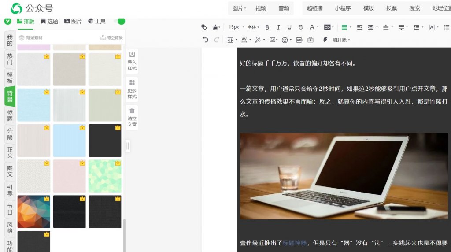Toggle italic formatting
This screenshot has width=451, height=252.
click(278, 27)
